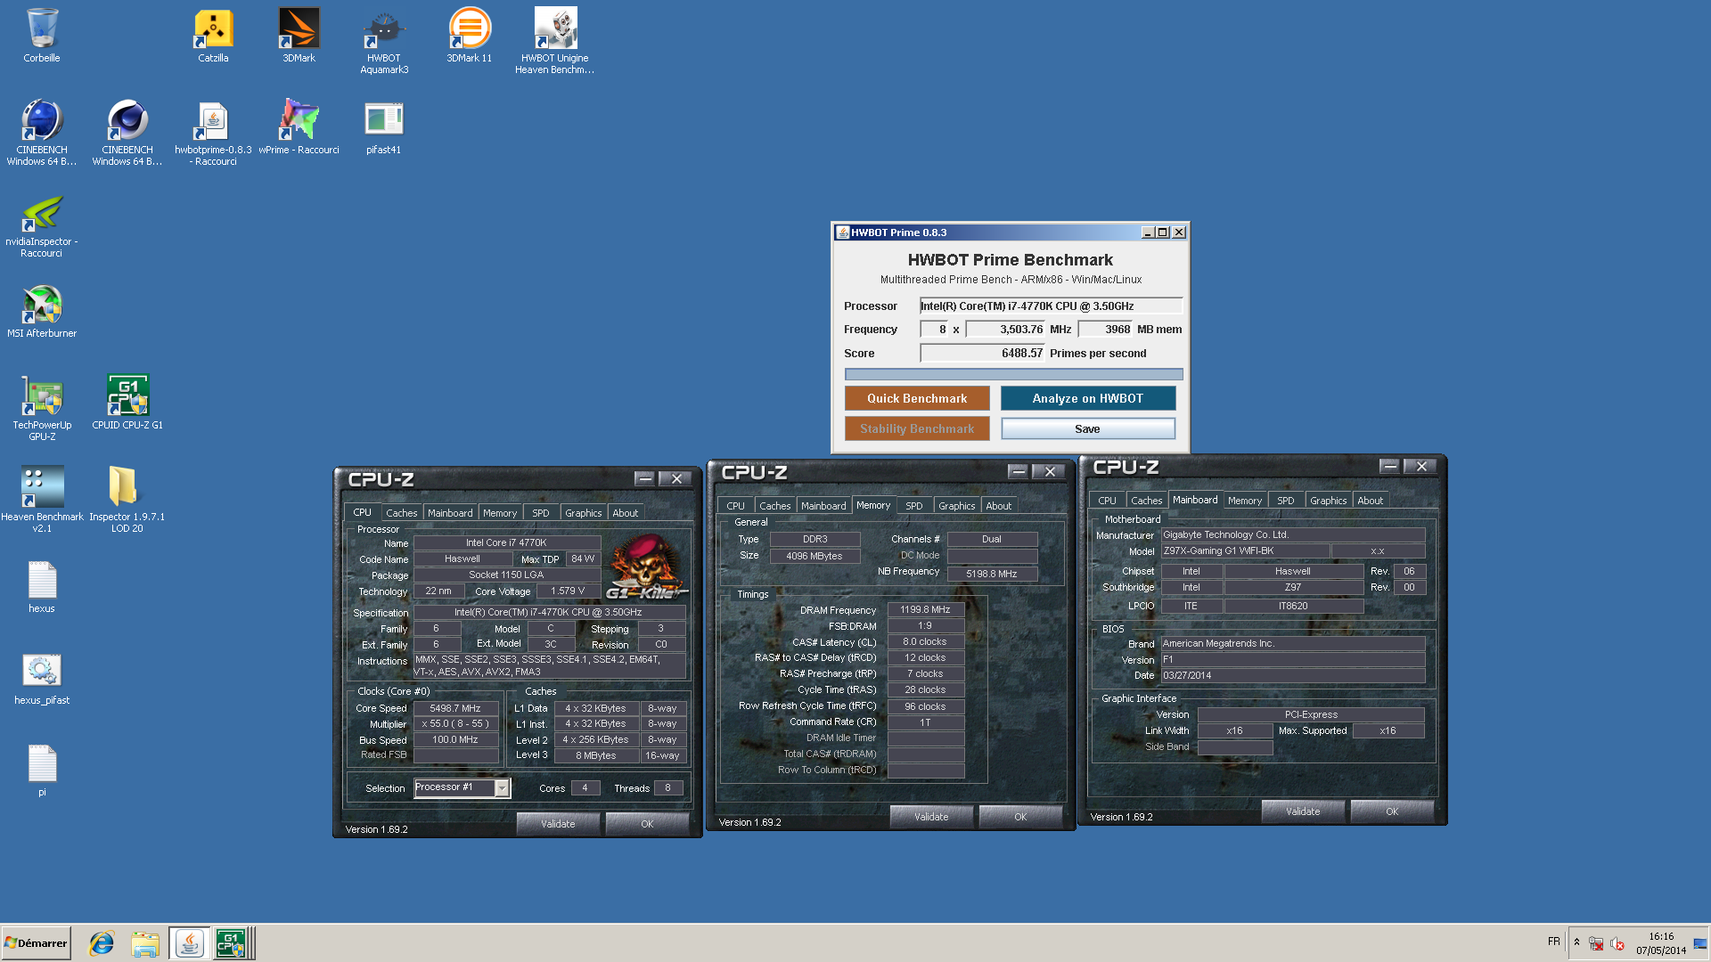Click Analyze on HWBOT button
The width and height of the screenshot is (1711, 962).
click(1087, 398)
